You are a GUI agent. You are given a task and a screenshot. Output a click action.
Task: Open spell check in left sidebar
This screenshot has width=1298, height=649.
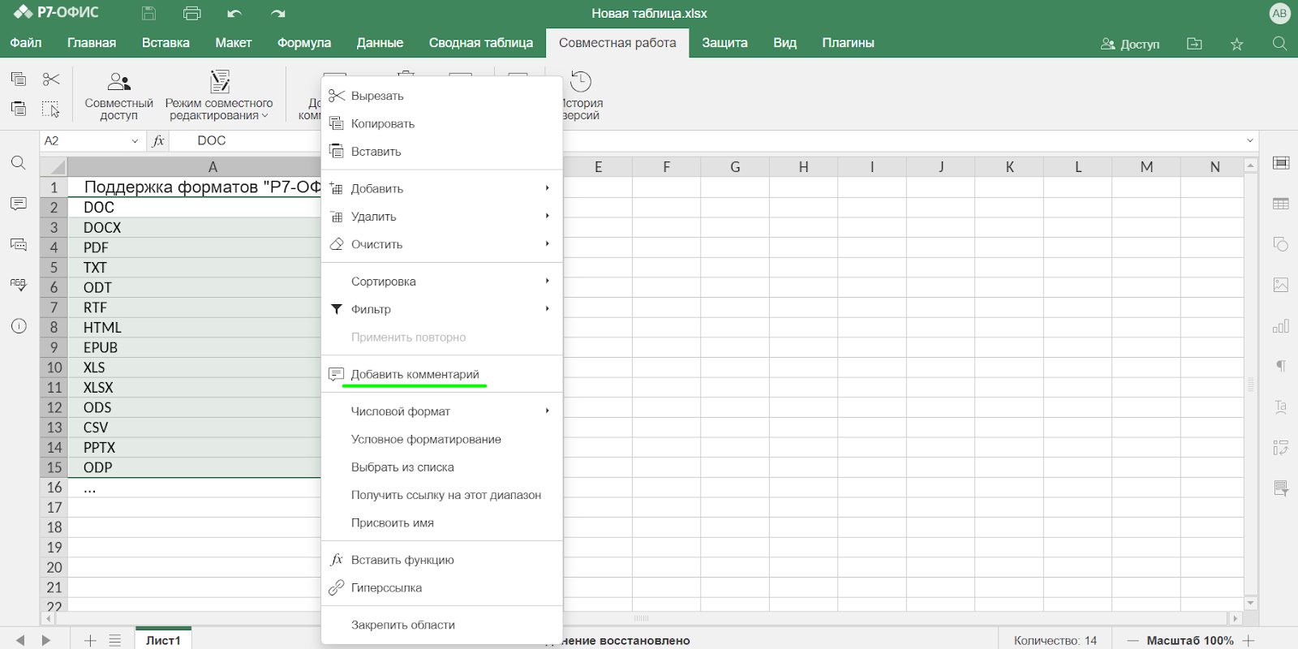19,285
